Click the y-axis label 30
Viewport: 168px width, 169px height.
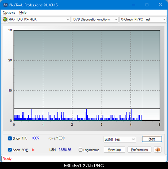click(x=10, y=30)
